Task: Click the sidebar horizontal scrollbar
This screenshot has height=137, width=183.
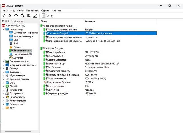Action: 18,132
